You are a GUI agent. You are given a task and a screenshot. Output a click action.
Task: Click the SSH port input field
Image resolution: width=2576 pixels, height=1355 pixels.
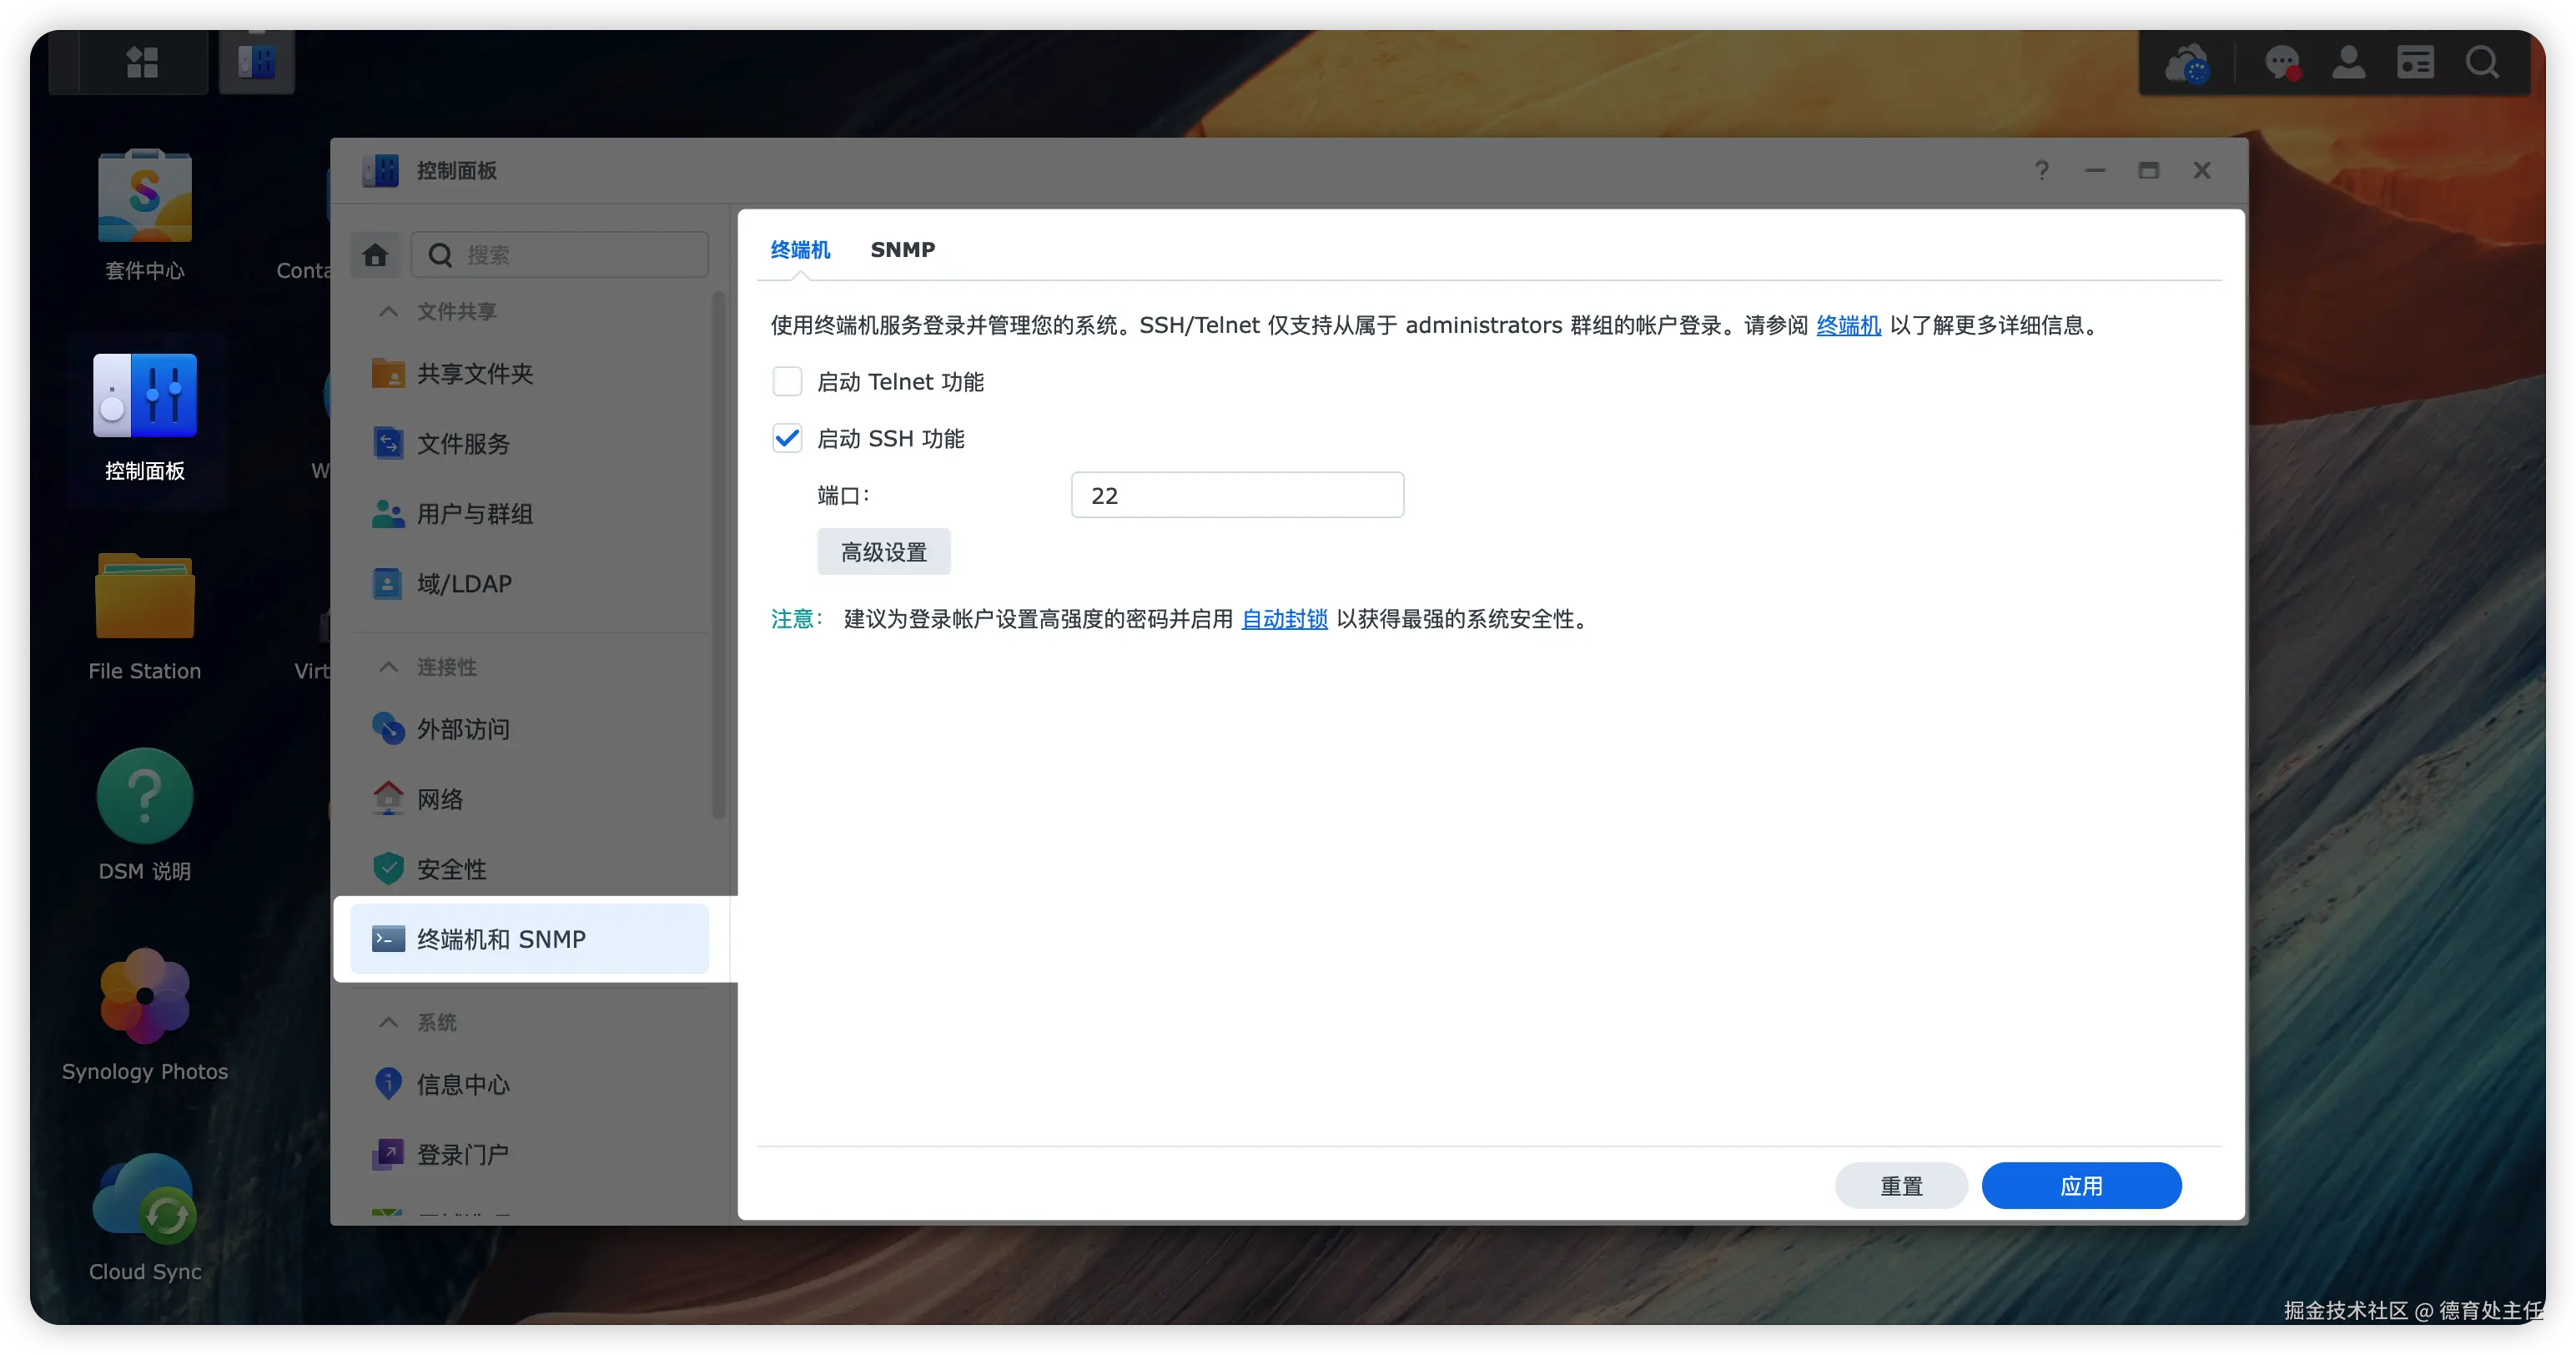coord(1237,494)
